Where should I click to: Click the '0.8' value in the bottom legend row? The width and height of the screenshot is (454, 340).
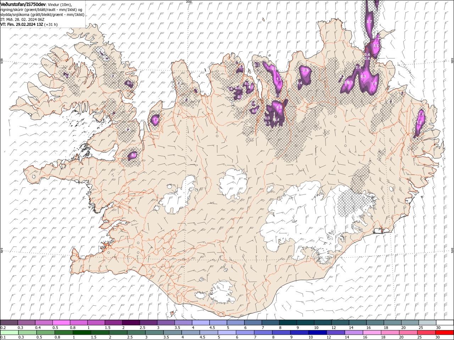[57, 338]
